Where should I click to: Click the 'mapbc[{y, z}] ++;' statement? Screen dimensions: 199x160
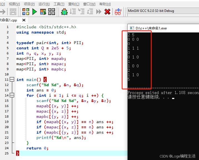(x=57, y=117)
